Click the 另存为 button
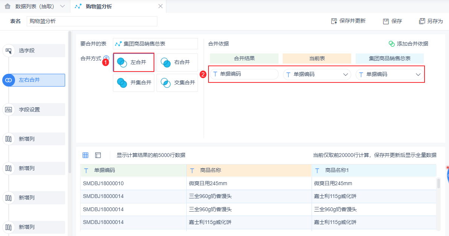Image resolution: width=449 pixels, height=236 pixels. [x=431, y=21]
